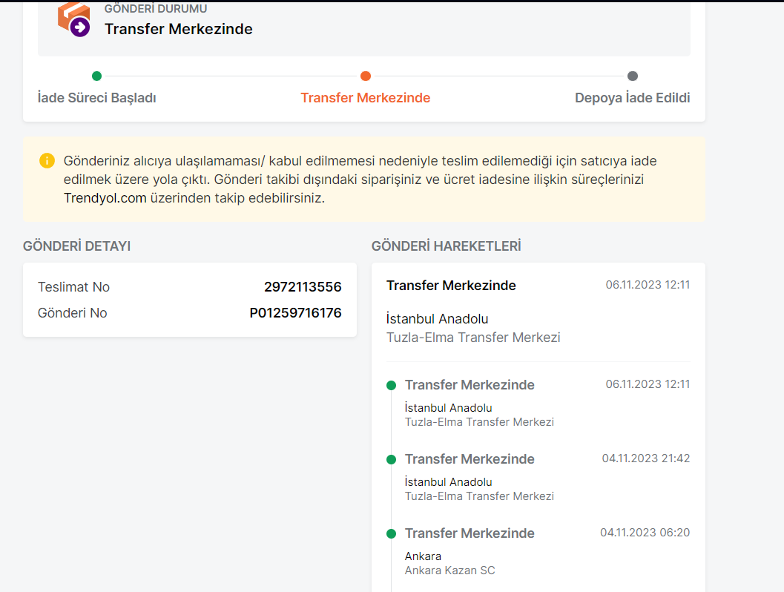Click green dot for 04.11.2023 06:20 entry
This screenshot has width=784, height=592.
[x=391, y=533]
